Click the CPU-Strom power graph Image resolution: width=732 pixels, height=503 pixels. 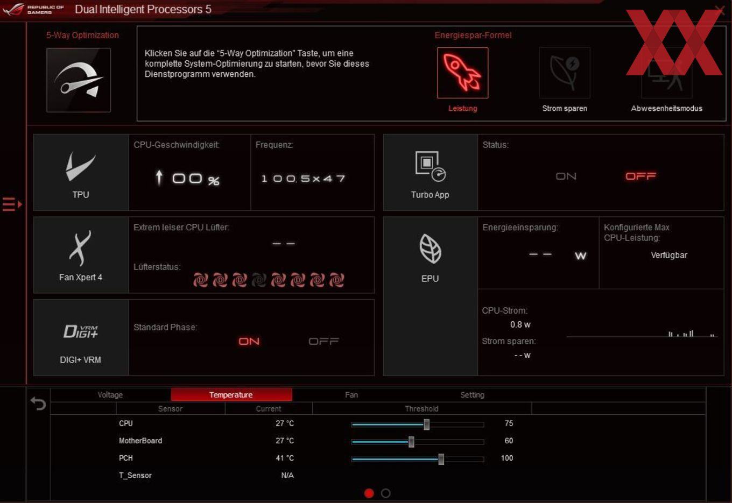click(x=642, y=332)
